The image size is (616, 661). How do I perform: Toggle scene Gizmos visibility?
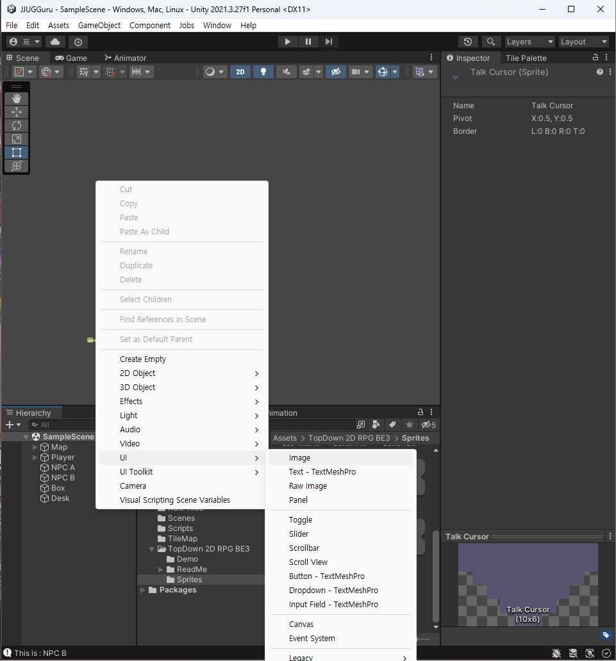pos(382,72)
